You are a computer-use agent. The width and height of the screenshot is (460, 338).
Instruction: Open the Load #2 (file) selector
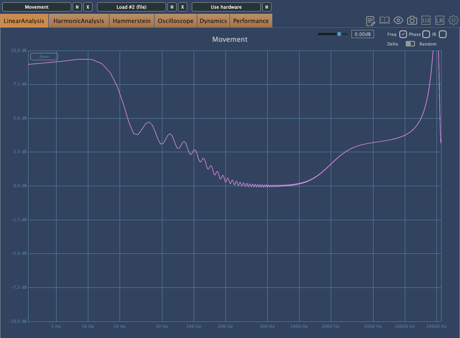132,7
